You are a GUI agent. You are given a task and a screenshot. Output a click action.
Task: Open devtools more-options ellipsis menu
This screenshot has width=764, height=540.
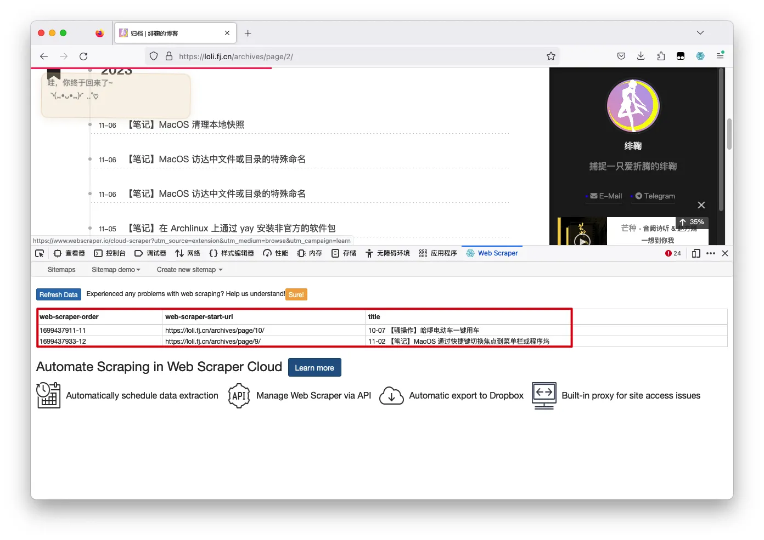[711, 253]
